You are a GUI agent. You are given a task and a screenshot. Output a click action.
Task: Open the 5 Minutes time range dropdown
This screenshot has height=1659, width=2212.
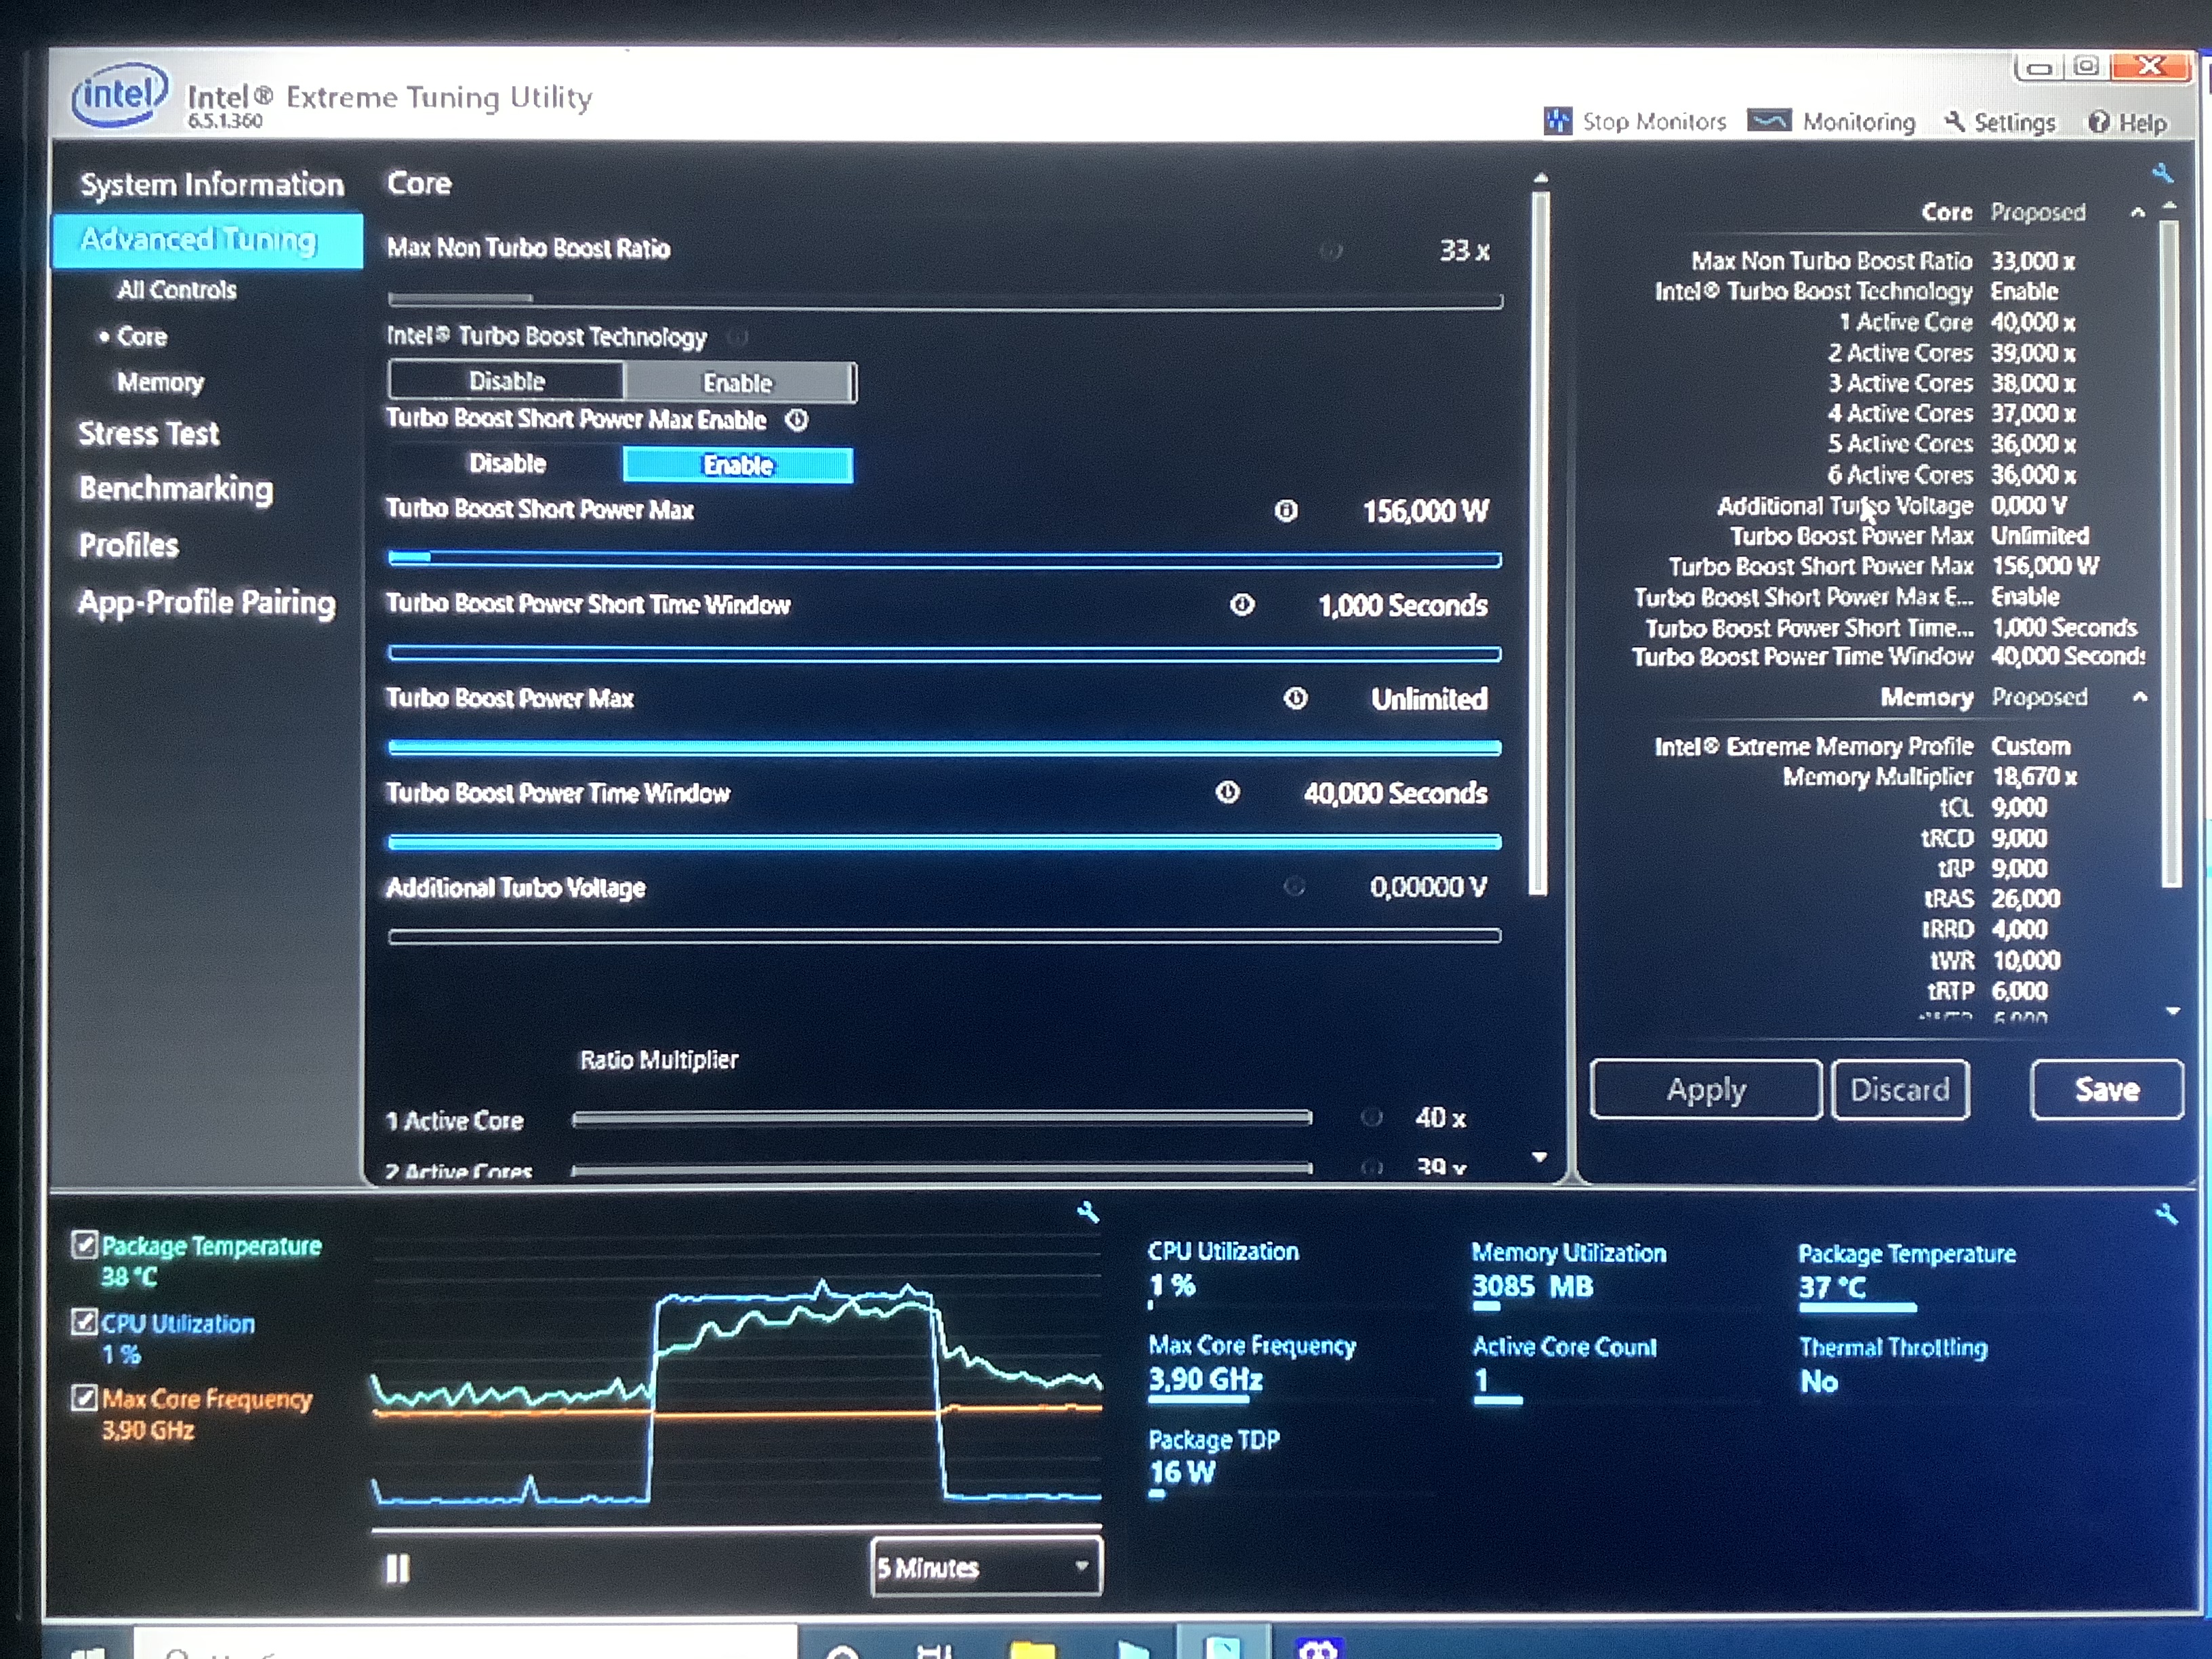(x=986, y=1566)
